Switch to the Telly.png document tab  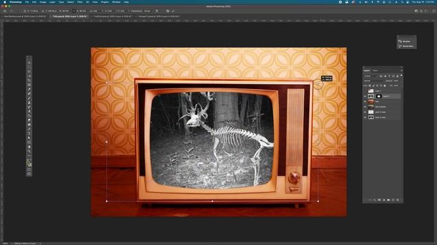tap(70, 16)
